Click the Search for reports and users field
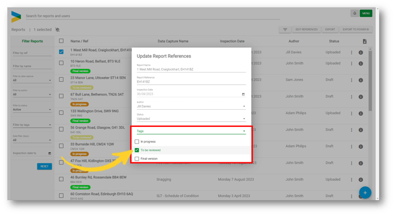394x215 pixels. click(x=153, y=16)
